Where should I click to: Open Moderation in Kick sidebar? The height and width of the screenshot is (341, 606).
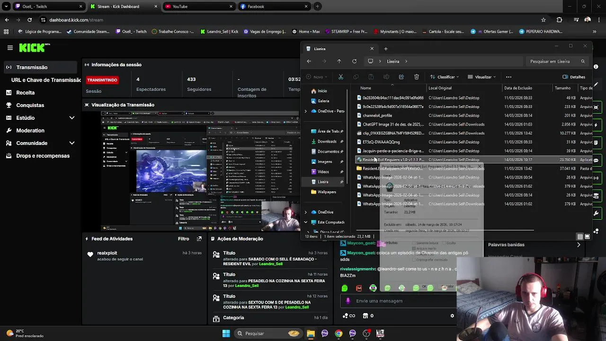tap(30, 131)
